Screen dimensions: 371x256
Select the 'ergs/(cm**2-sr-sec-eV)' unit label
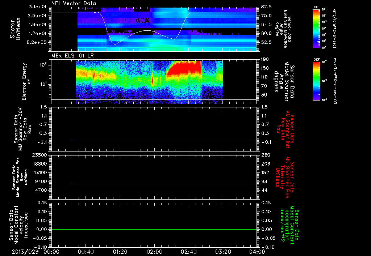(x=335, y=81)
